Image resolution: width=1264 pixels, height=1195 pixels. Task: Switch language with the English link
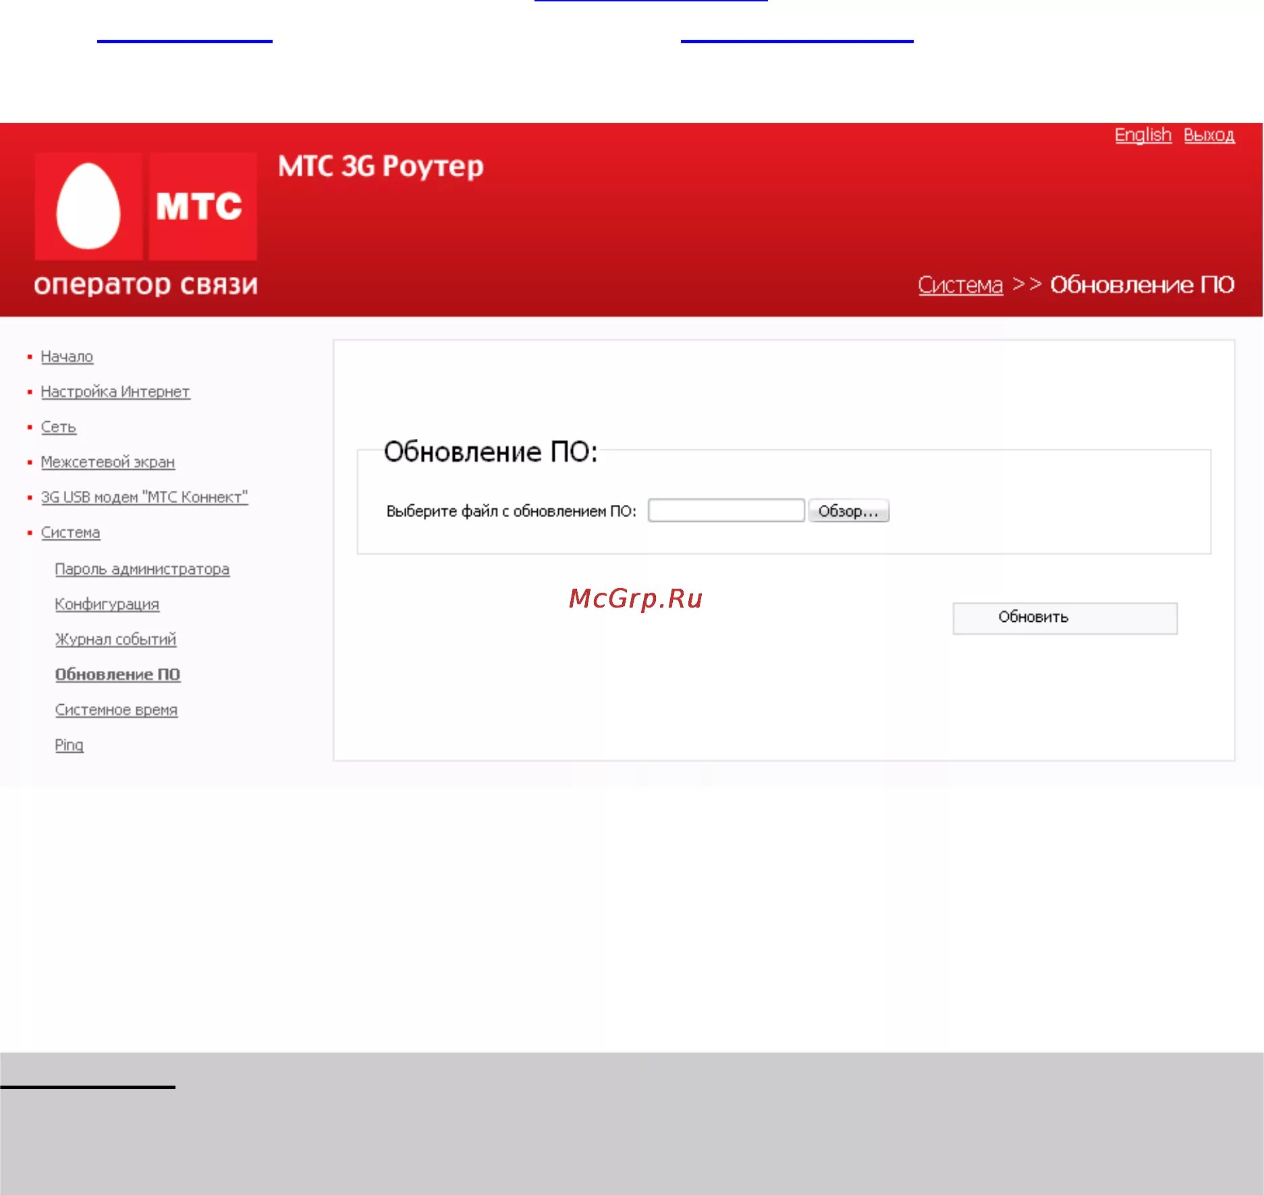(1143, 135)
